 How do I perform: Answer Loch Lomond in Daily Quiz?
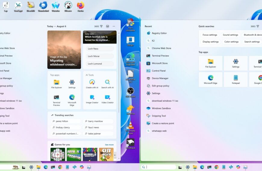tap(100, 64)
